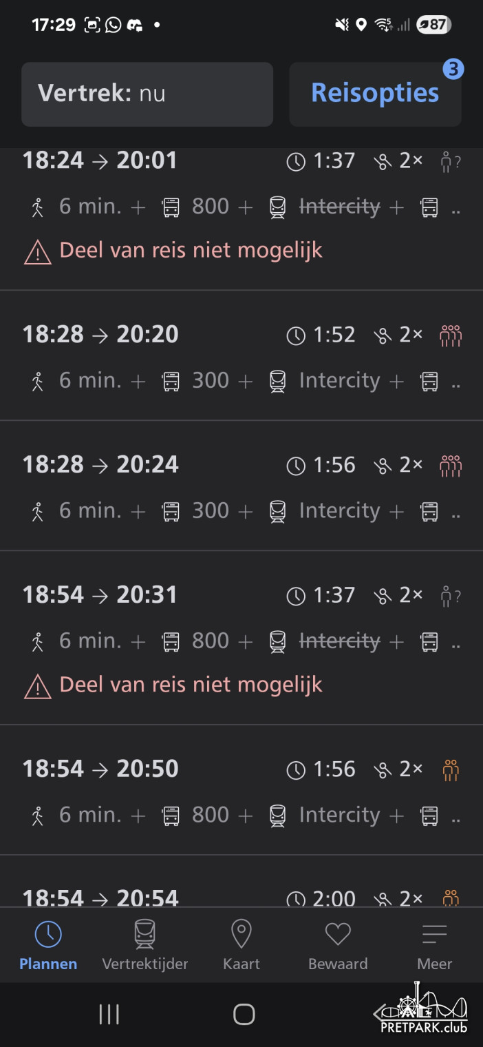Open the Reisopties travel options

pos(375,94)
